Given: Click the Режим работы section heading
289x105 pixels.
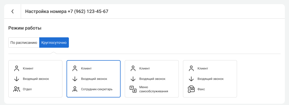Looking at the screenshot, I should coord(25,28).
